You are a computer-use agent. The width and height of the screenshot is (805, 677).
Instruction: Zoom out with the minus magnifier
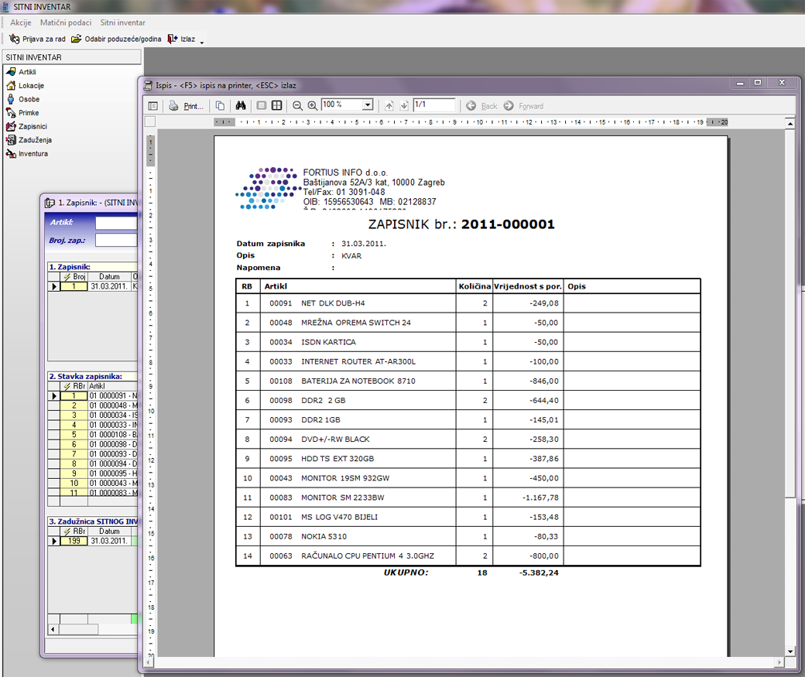(x=297, y=106)
